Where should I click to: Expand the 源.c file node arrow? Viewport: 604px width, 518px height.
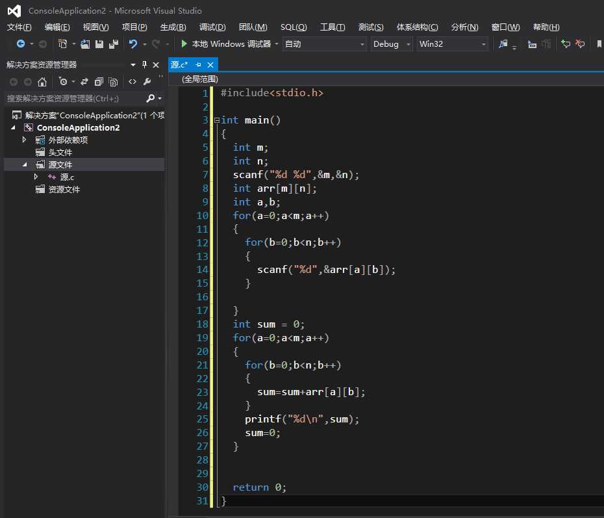click(36, 177)
